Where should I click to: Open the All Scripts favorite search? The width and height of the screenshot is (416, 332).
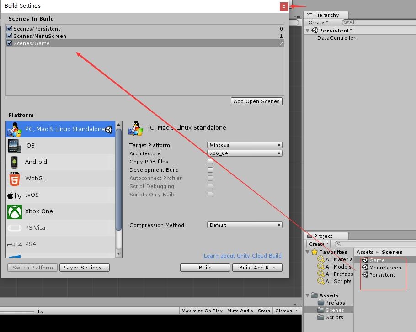click(335, 281)
